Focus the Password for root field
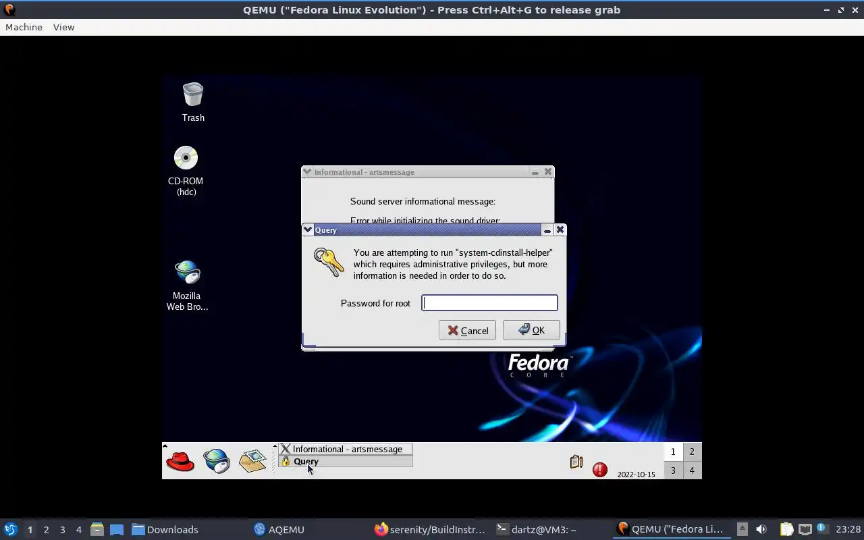The height and width of the screenshot is (540, 864). 489,303
